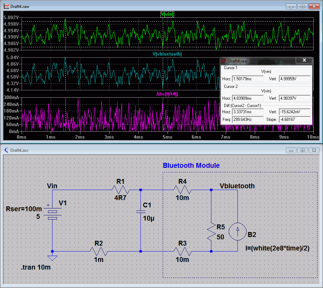This screenshot has height=288, width=323.
Task: Click the R5 resistor symbol
Action: 211,232
